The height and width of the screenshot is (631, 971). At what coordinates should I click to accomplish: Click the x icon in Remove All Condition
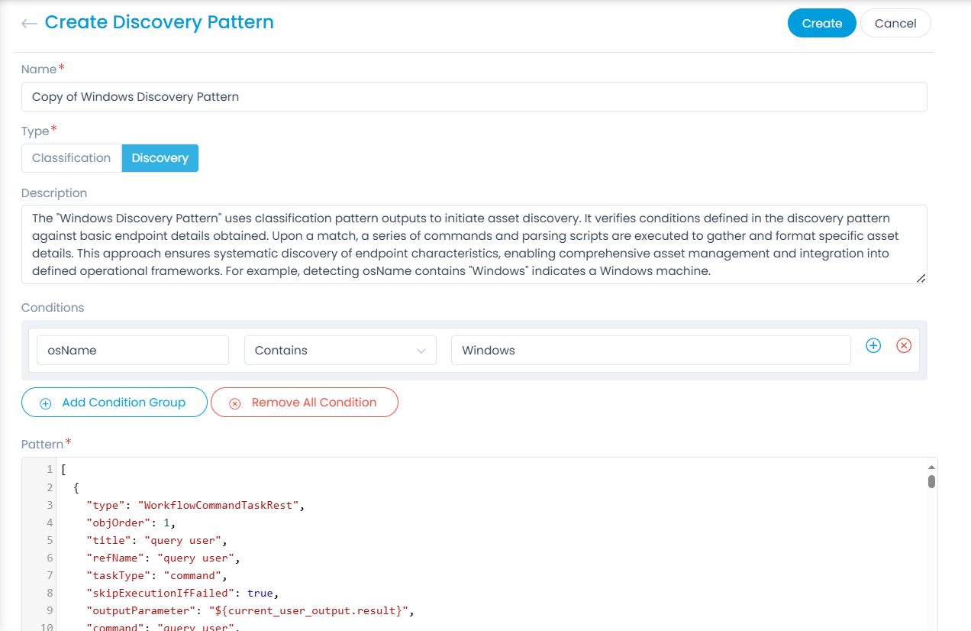point(234,403)
